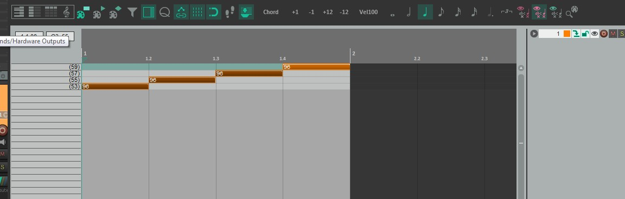Click the dock editor down-arrow icon
Image resolution: width=625 pixels, height=199 pixels.
tap(246, 12)
